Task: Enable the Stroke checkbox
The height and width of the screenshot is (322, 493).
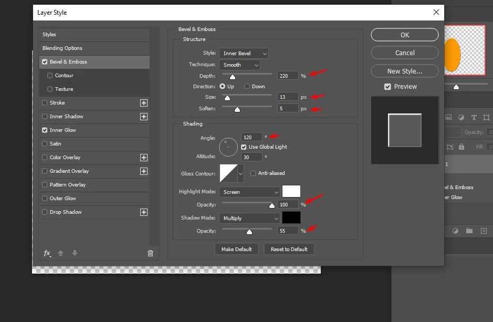Action: click(x=45, y=103)
